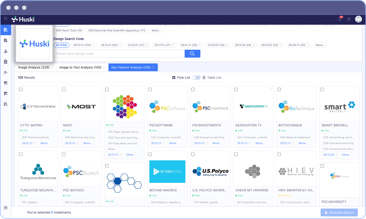Click the edit note icon in header
This screenshot has width=366, height=219.
[349, 19]
